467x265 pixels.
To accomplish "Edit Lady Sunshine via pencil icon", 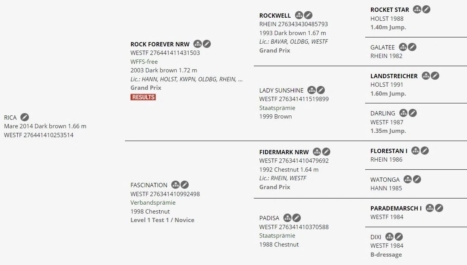I will [320, 90].
